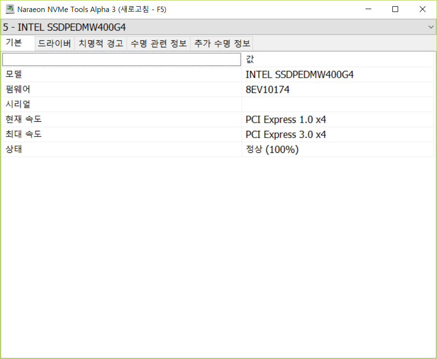This screenshot has height=359, width=437.
Task: Click the Naraeon NVMe Tools title bar icon
Action: coord(10,9)
